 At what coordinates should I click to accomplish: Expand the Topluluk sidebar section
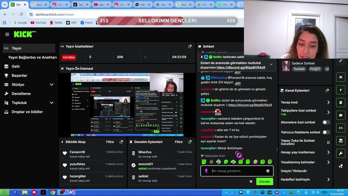(x=52, y=103)
